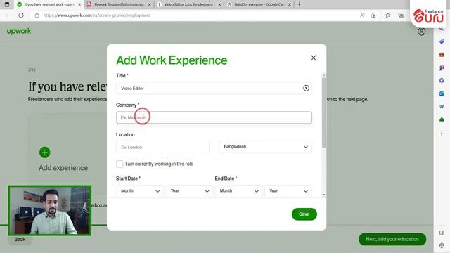This screenshot has height=253, width=450.
Task: Open the End Date Month dropdown
Action: tap(239, 190)
